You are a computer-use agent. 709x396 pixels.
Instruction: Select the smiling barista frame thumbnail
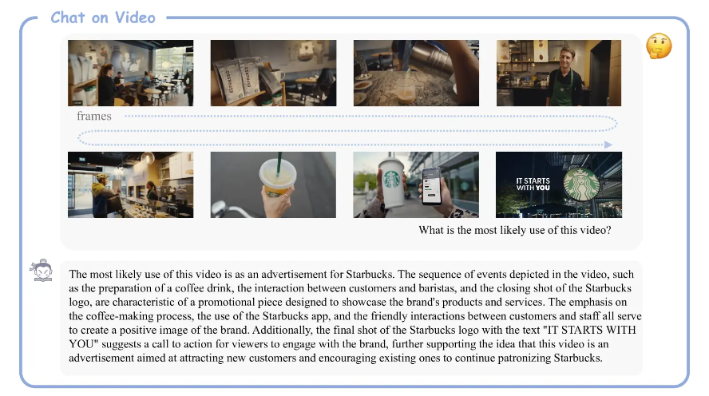click(x=559, y=73)
